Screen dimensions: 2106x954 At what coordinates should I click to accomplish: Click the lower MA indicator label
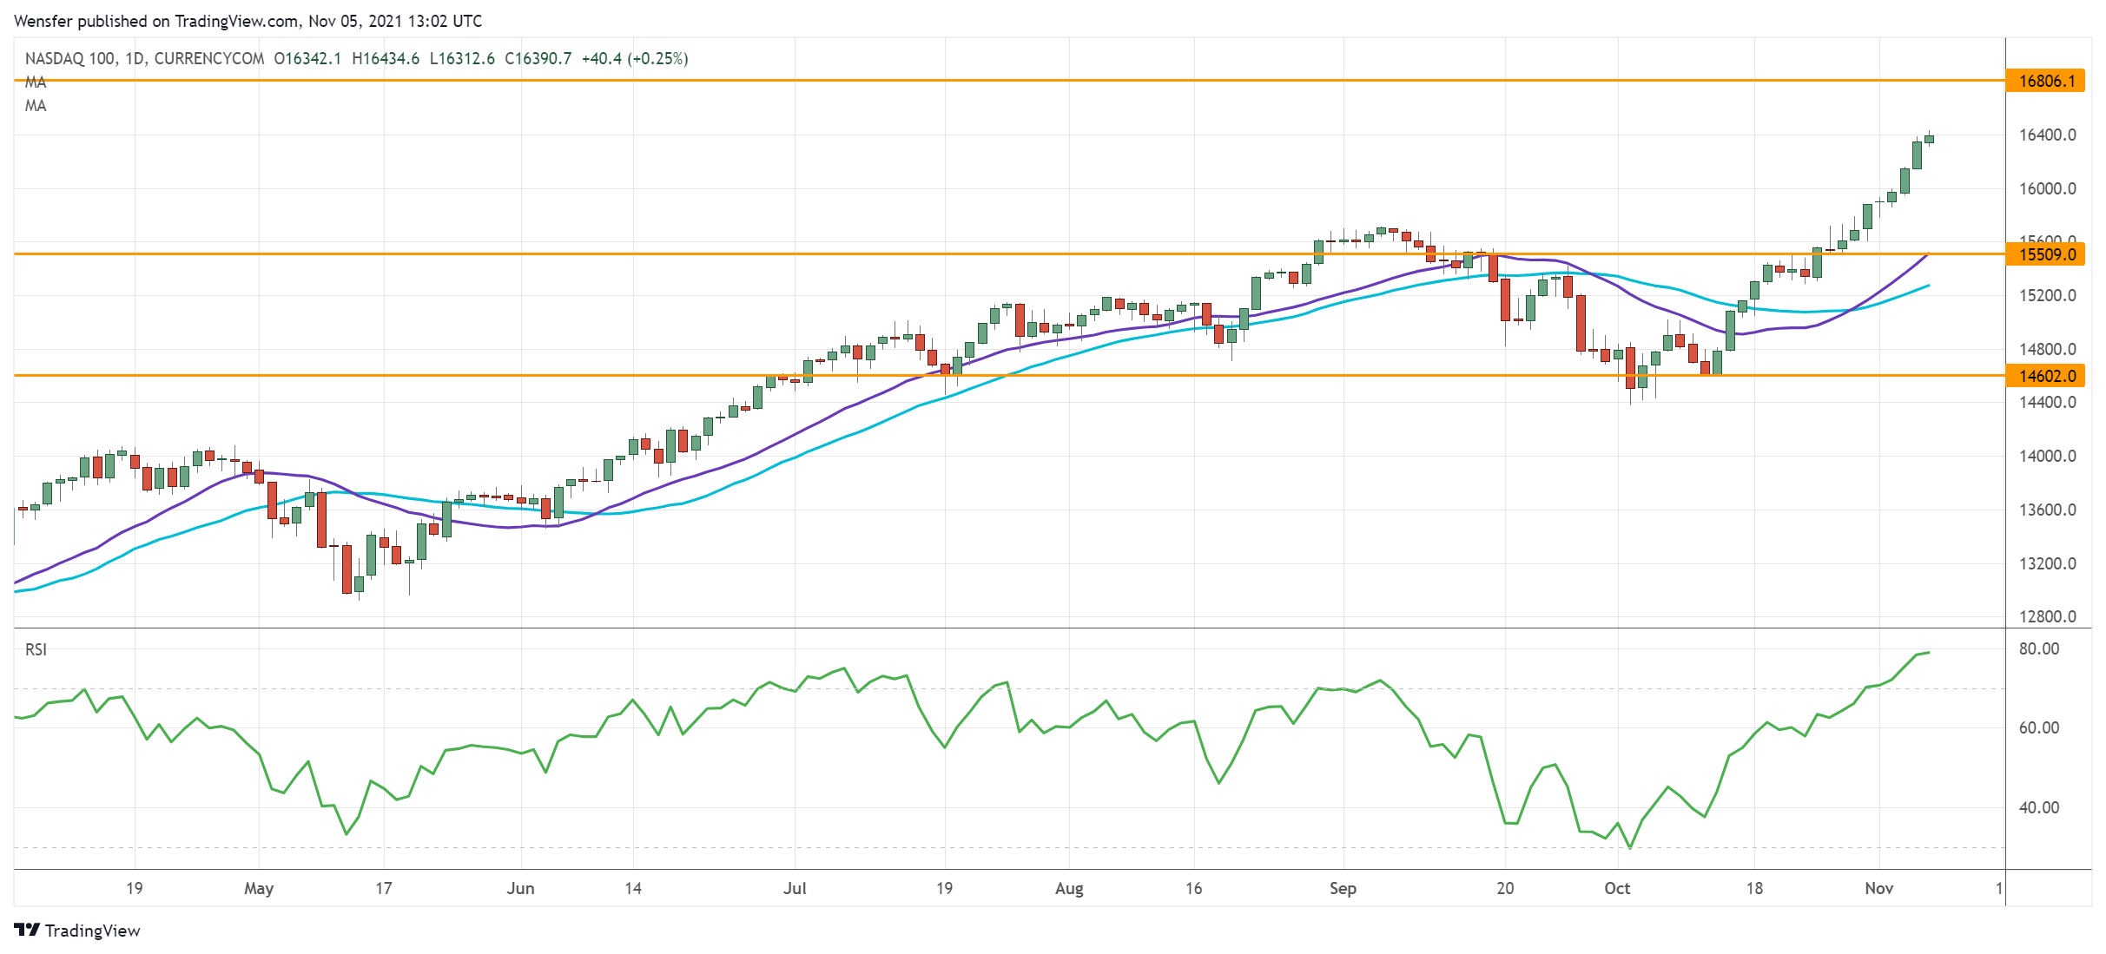pyautogui.click(x=36, y=106)
